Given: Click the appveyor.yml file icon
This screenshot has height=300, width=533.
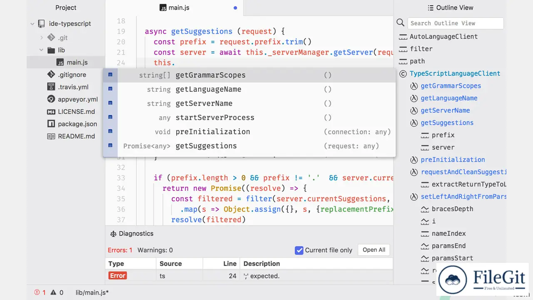Looking at the screenshot, I should click(51, 99).
